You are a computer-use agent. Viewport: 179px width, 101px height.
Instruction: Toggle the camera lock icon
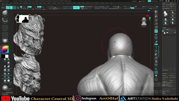[x=156, y=42]
